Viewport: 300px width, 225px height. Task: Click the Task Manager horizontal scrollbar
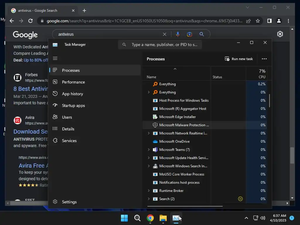pos(185,206)
